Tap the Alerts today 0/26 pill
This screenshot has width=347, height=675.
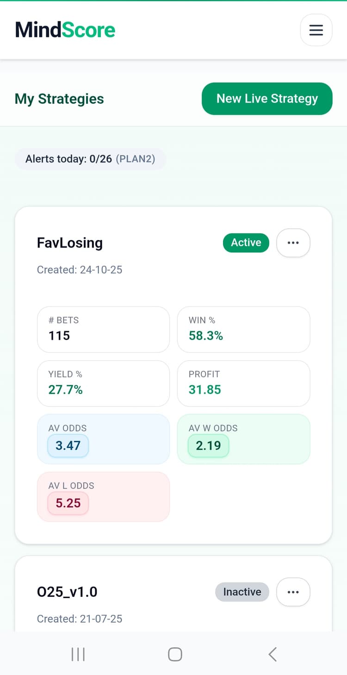click(90, 159)
